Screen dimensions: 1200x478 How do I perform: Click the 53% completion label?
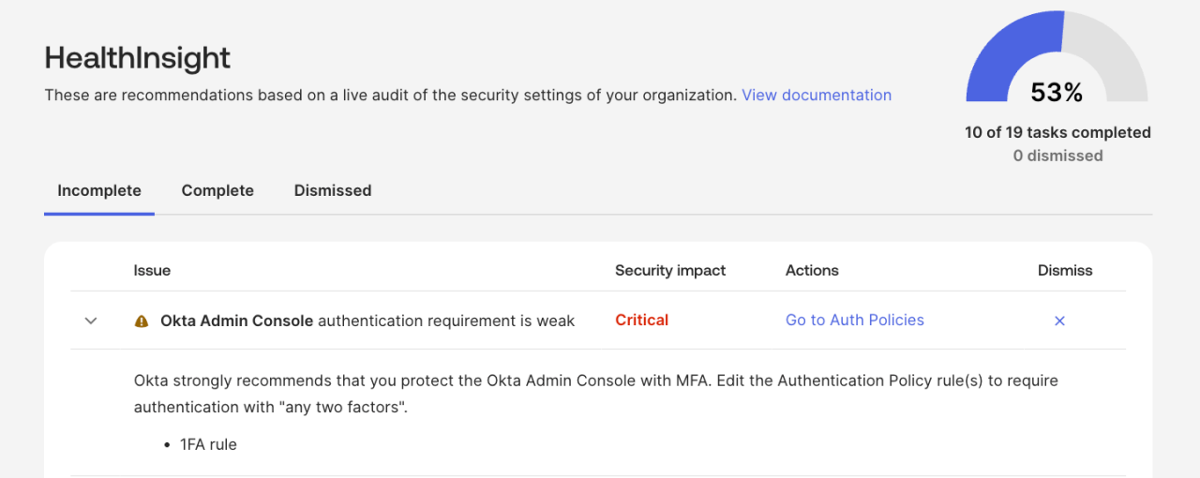pos(1057,93)
